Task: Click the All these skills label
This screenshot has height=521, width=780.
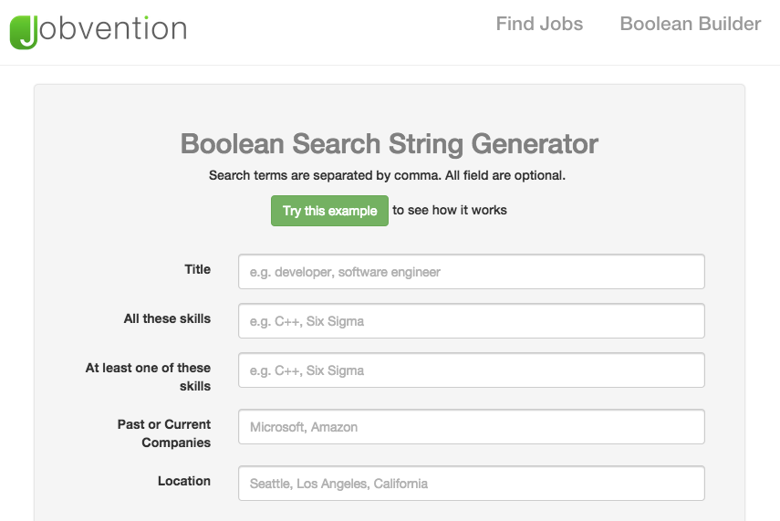Action: (167, 318)
